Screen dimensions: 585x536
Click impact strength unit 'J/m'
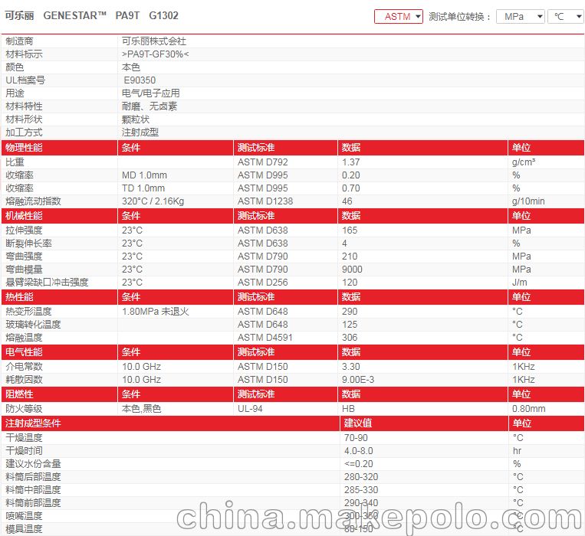[x=519, y=283]
